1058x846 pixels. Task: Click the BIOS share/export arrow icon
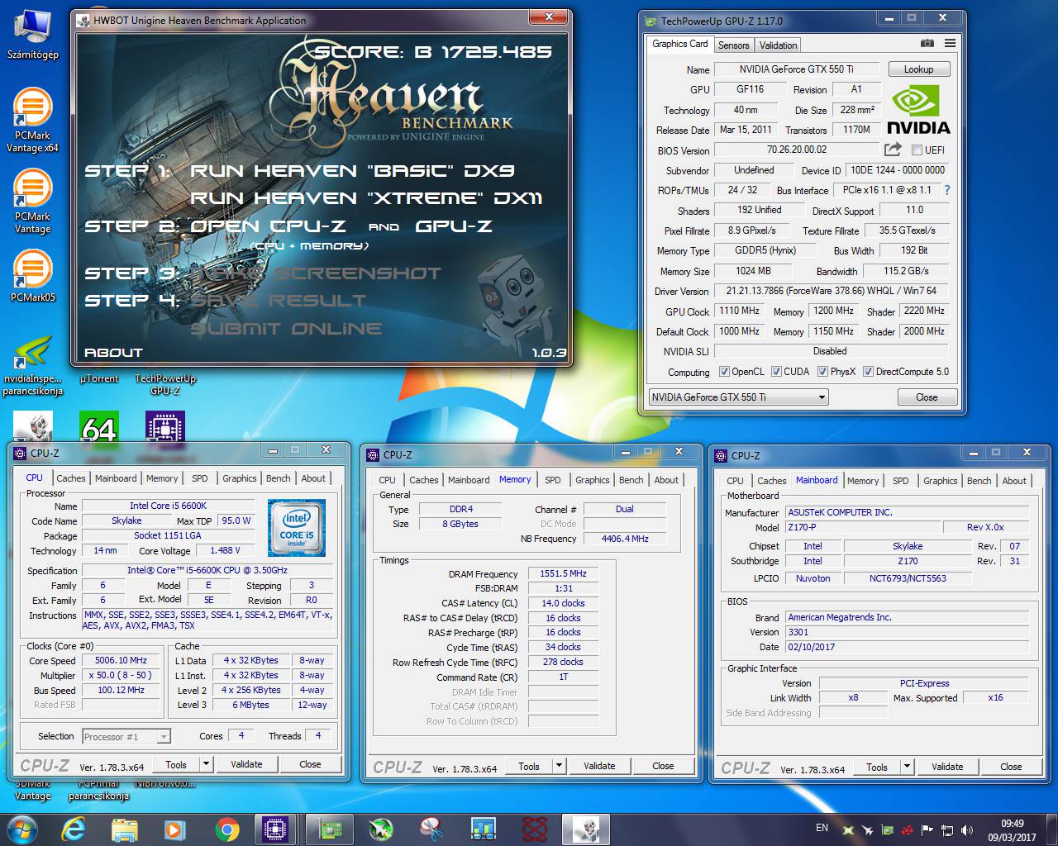click(x=893, y=150)
